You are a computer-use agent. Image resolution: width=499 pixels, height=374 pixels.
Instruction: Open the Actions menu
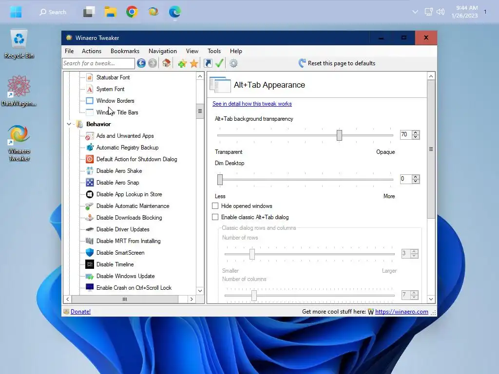click(92, 51)
